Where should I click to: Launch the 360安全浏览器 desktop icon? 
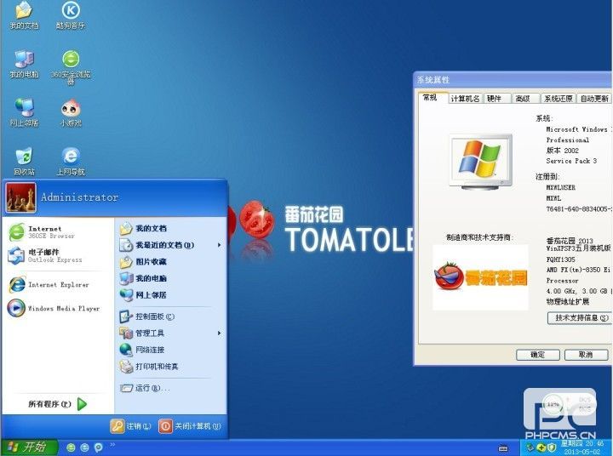tap(71, 67)
